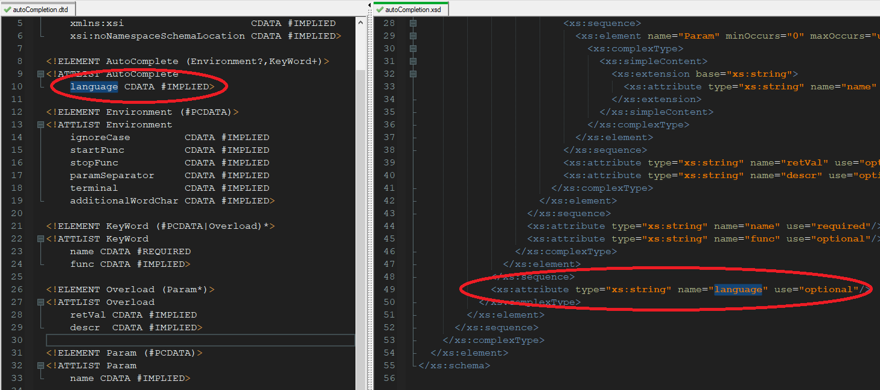Click the scroll-up arrow on the left editor pane
This screenshot has height=390, width=880.
click(362, 23)
